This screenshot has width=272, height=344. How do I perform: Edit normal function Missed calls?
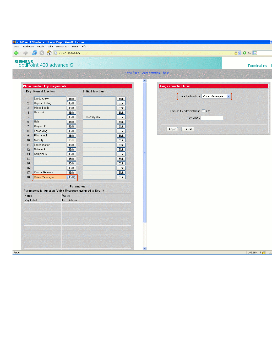[x=72, y=108]
